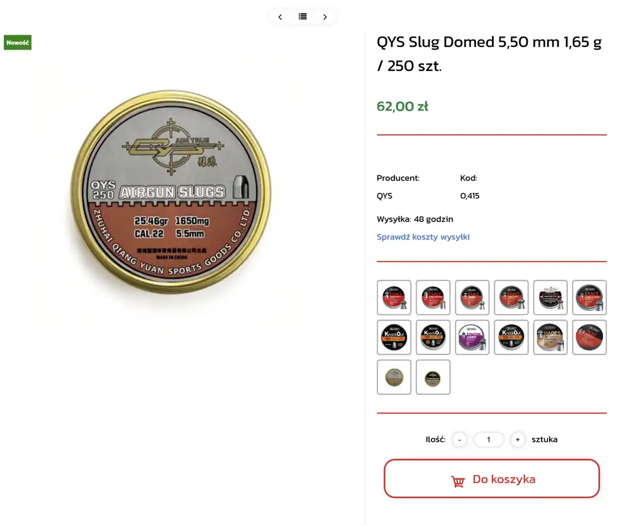629x526 pixels.
Task: Click the cart icon in Do koszyka
Action: pyautogui.click(x=458, y=481)
